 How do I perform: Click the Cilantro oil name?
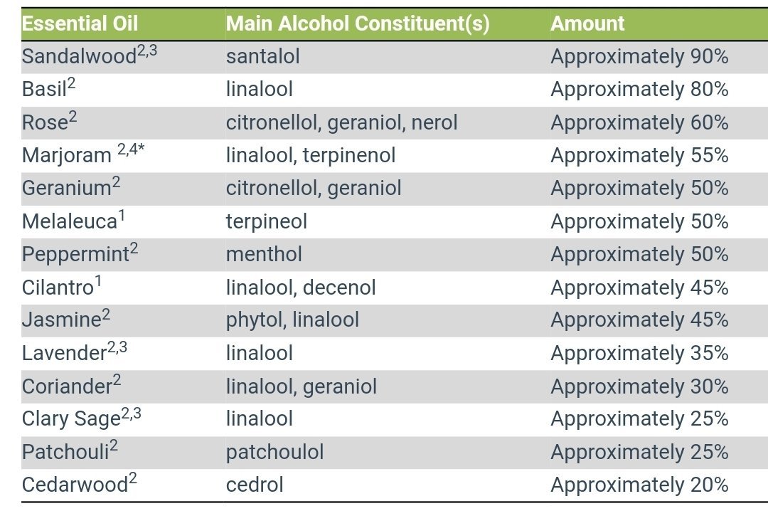click(x=58, y=288)
